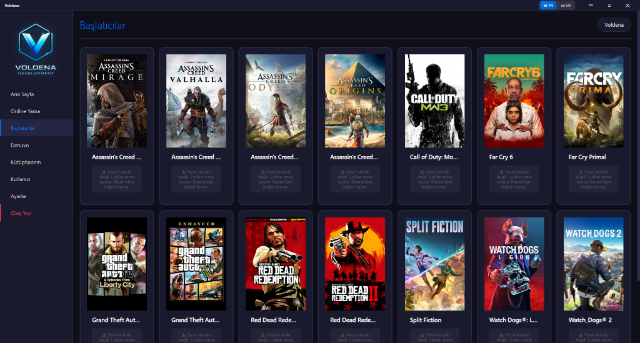Select Assassin's Creed Mirage cover
Image resolution: width=640 pixels, height=343 pixels.
(117, 101)
